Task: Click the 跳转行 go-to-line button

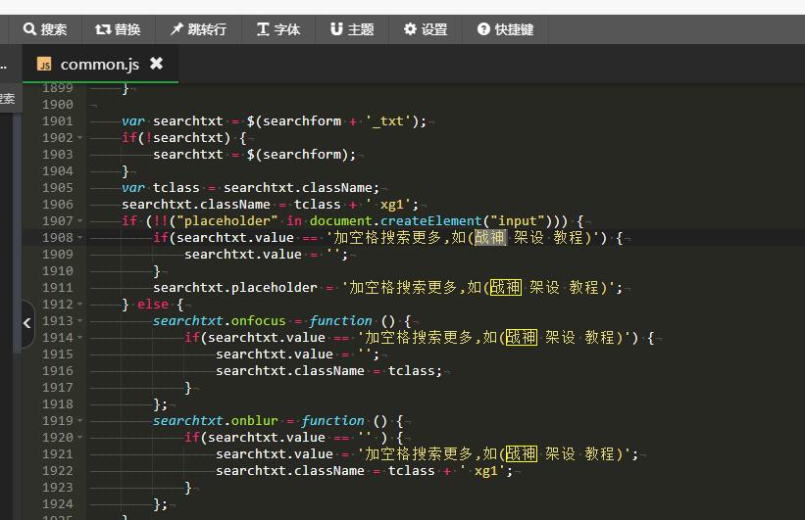Action: (x=197, y=29)
